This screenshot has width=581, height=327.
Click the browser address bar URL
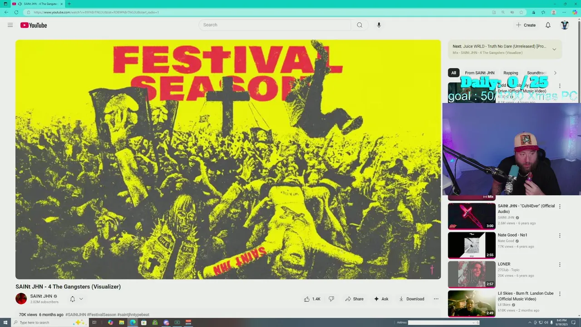pyautogui.click(x=96, y=12)
